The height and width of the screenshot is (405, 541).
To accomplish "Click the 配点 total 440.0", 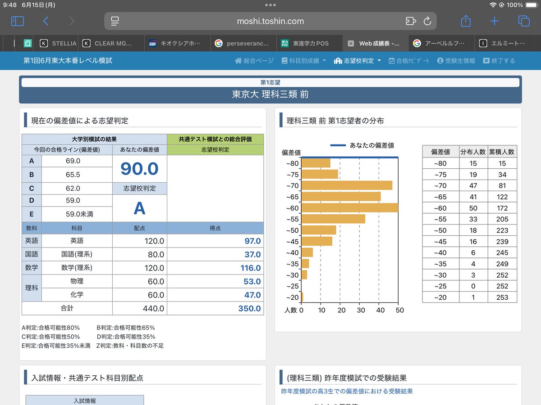I will tap(154, 309).
